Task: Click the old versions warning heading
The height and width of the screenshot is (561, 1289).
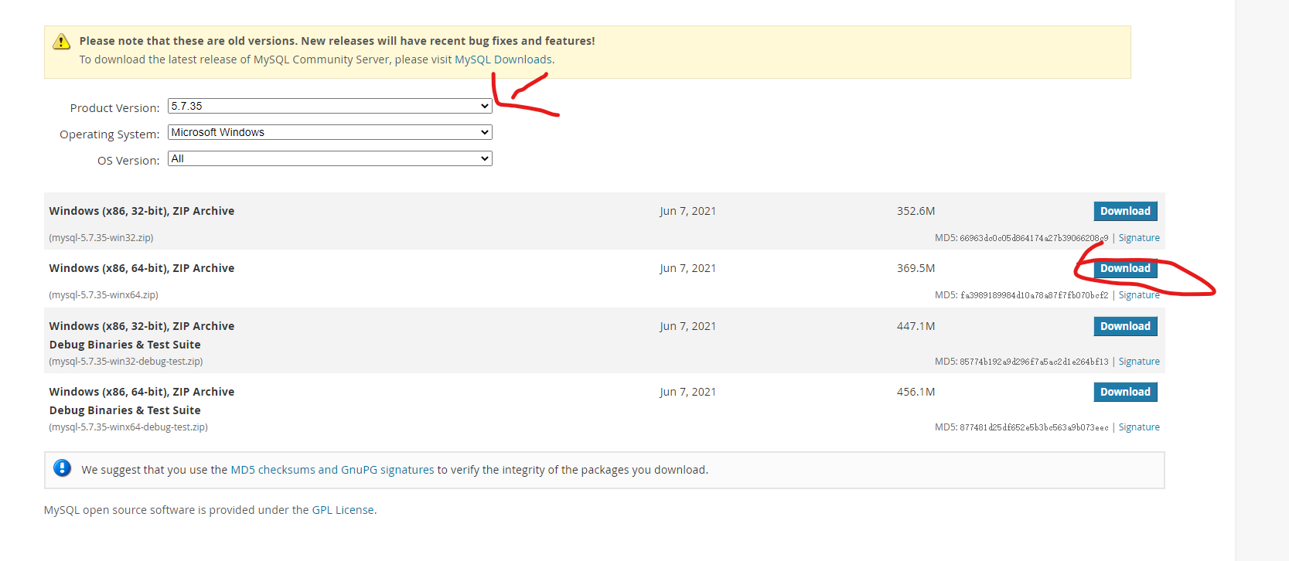Action: tap(337, 41)
